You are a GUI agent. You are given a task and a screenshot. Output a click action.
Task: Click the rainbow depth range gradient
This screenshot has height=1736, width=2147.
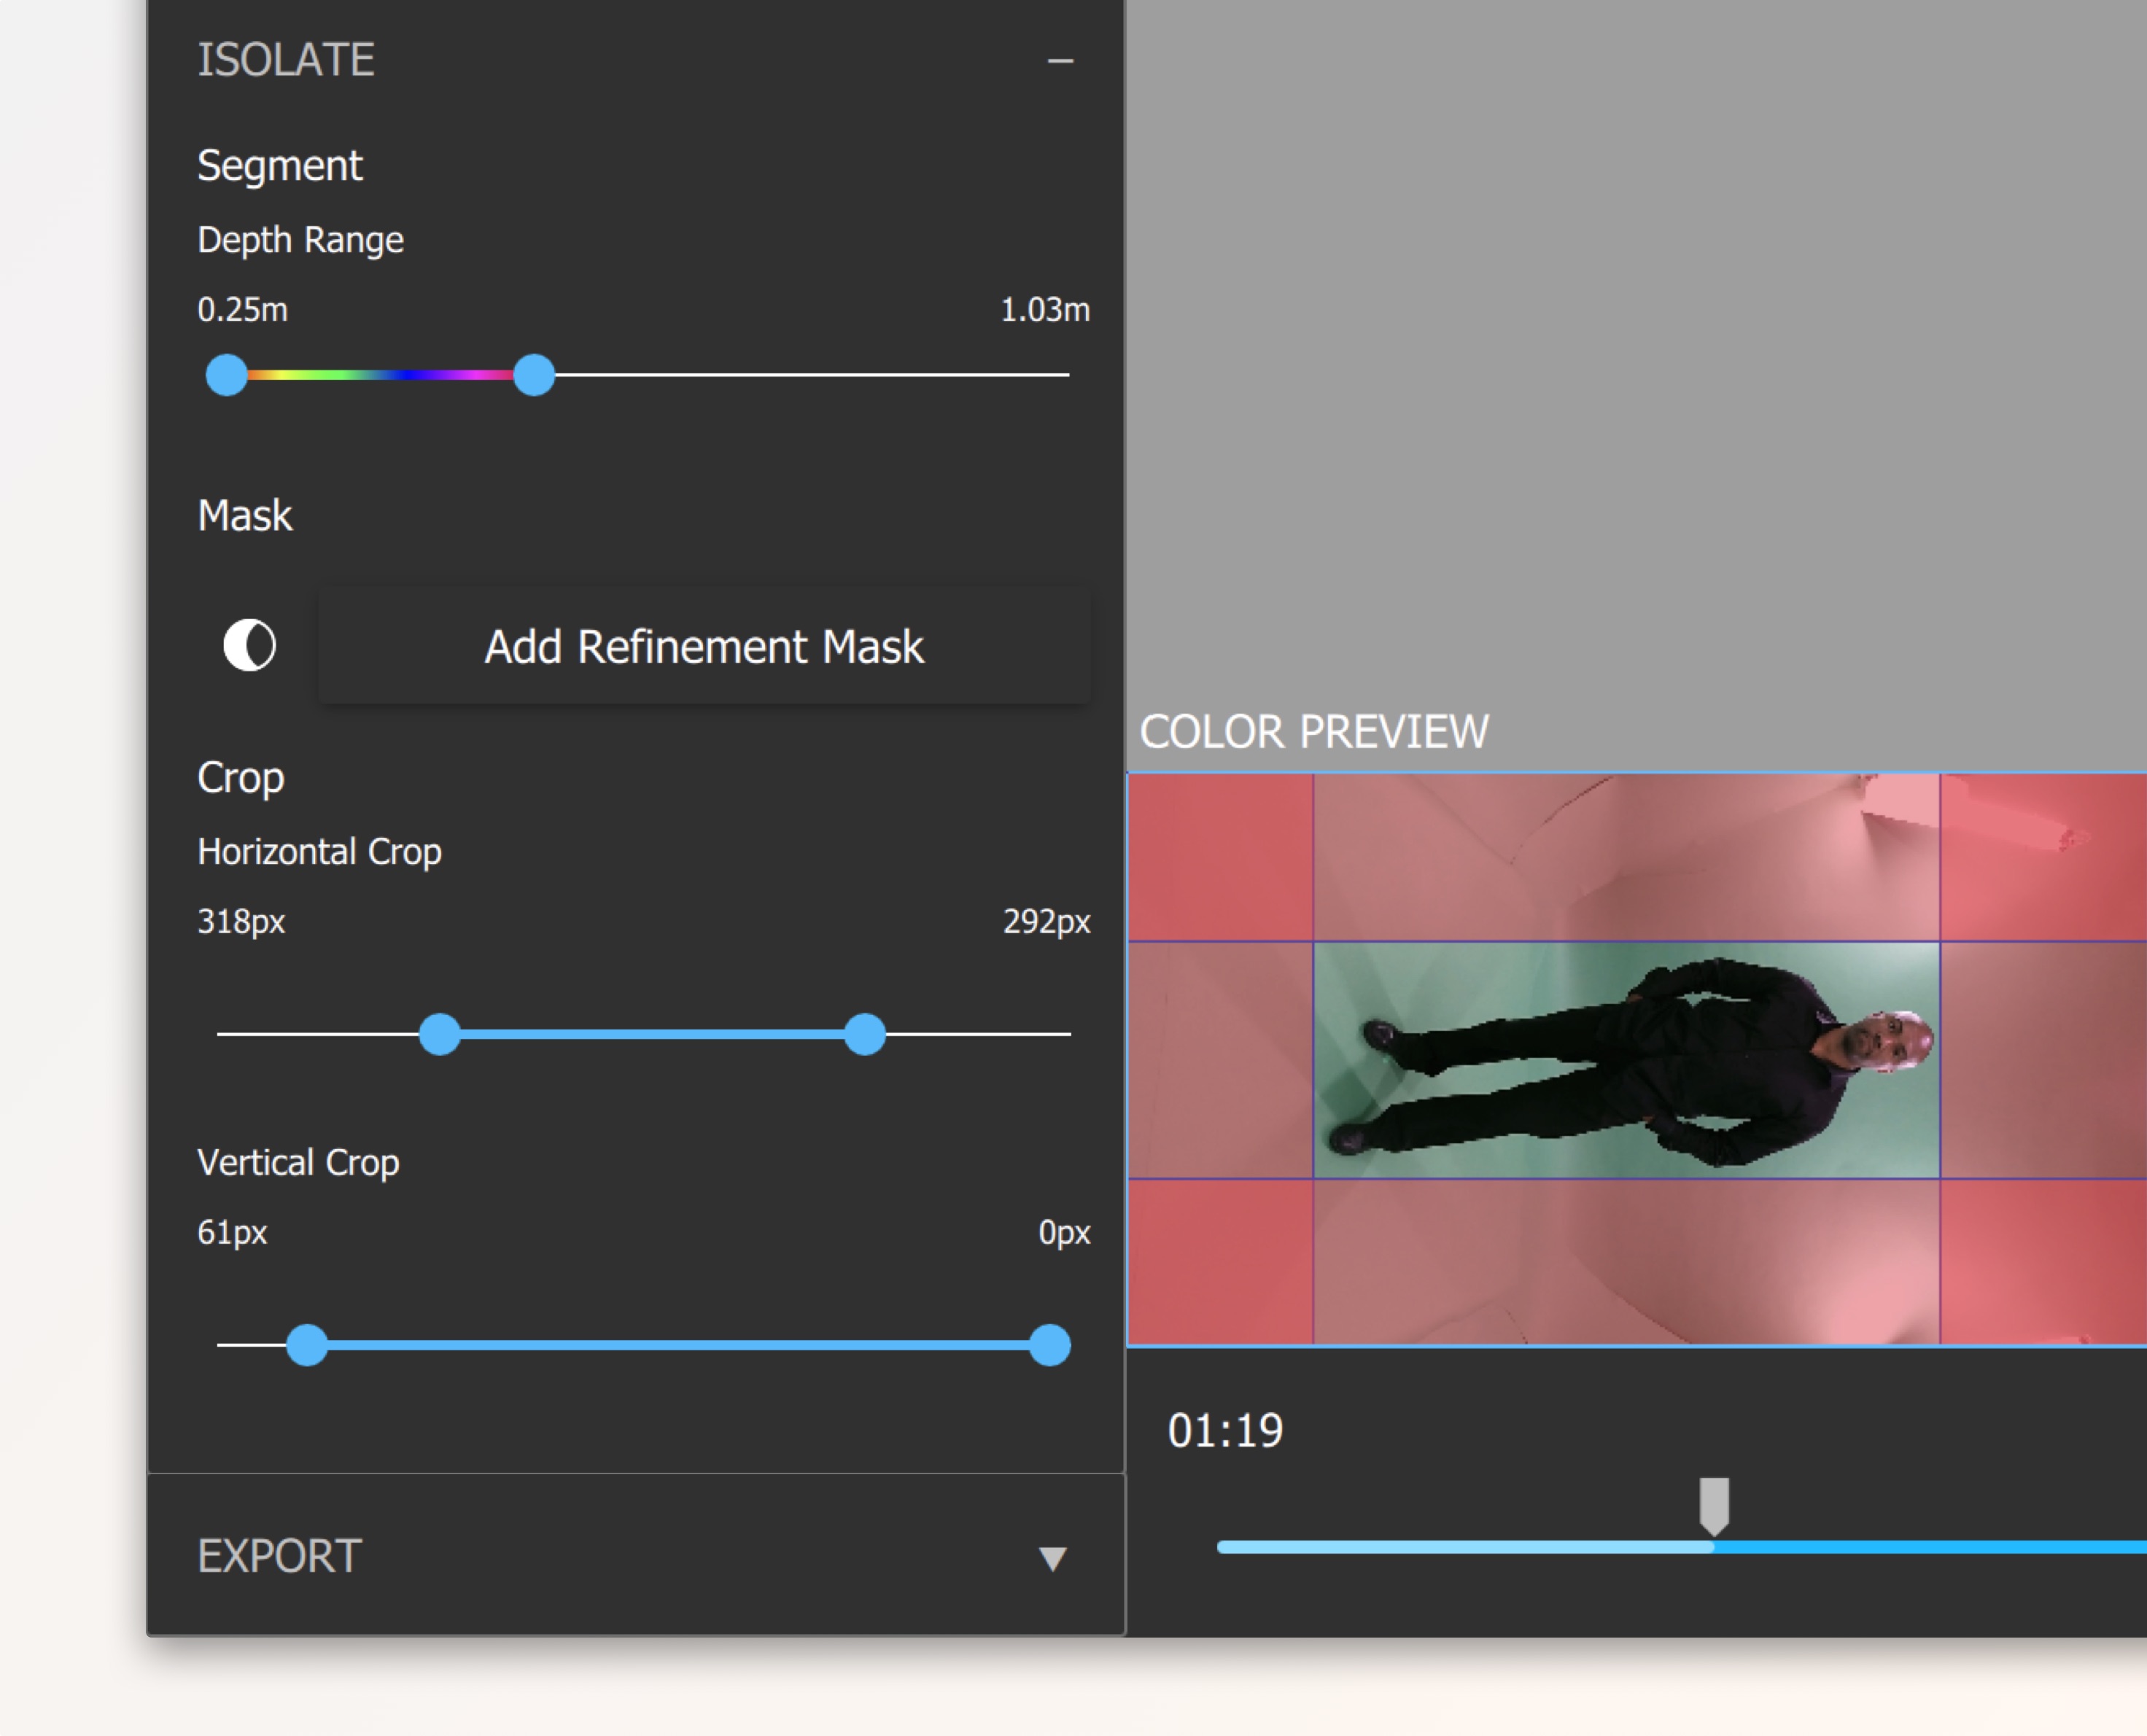click(380, 375)
